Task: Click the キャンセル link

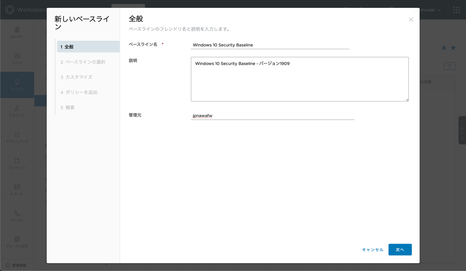Action: click(373, 249)
